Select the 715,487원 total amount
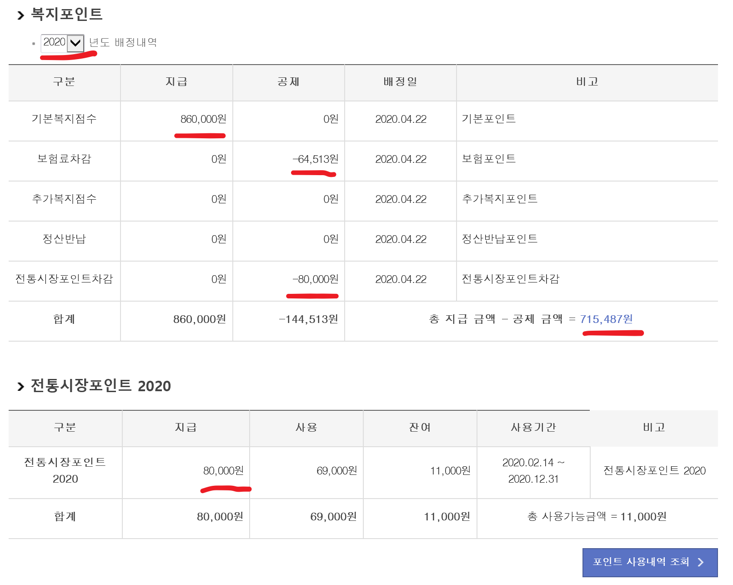This screenshot has height=585, width=733. (x=606, y=319)
